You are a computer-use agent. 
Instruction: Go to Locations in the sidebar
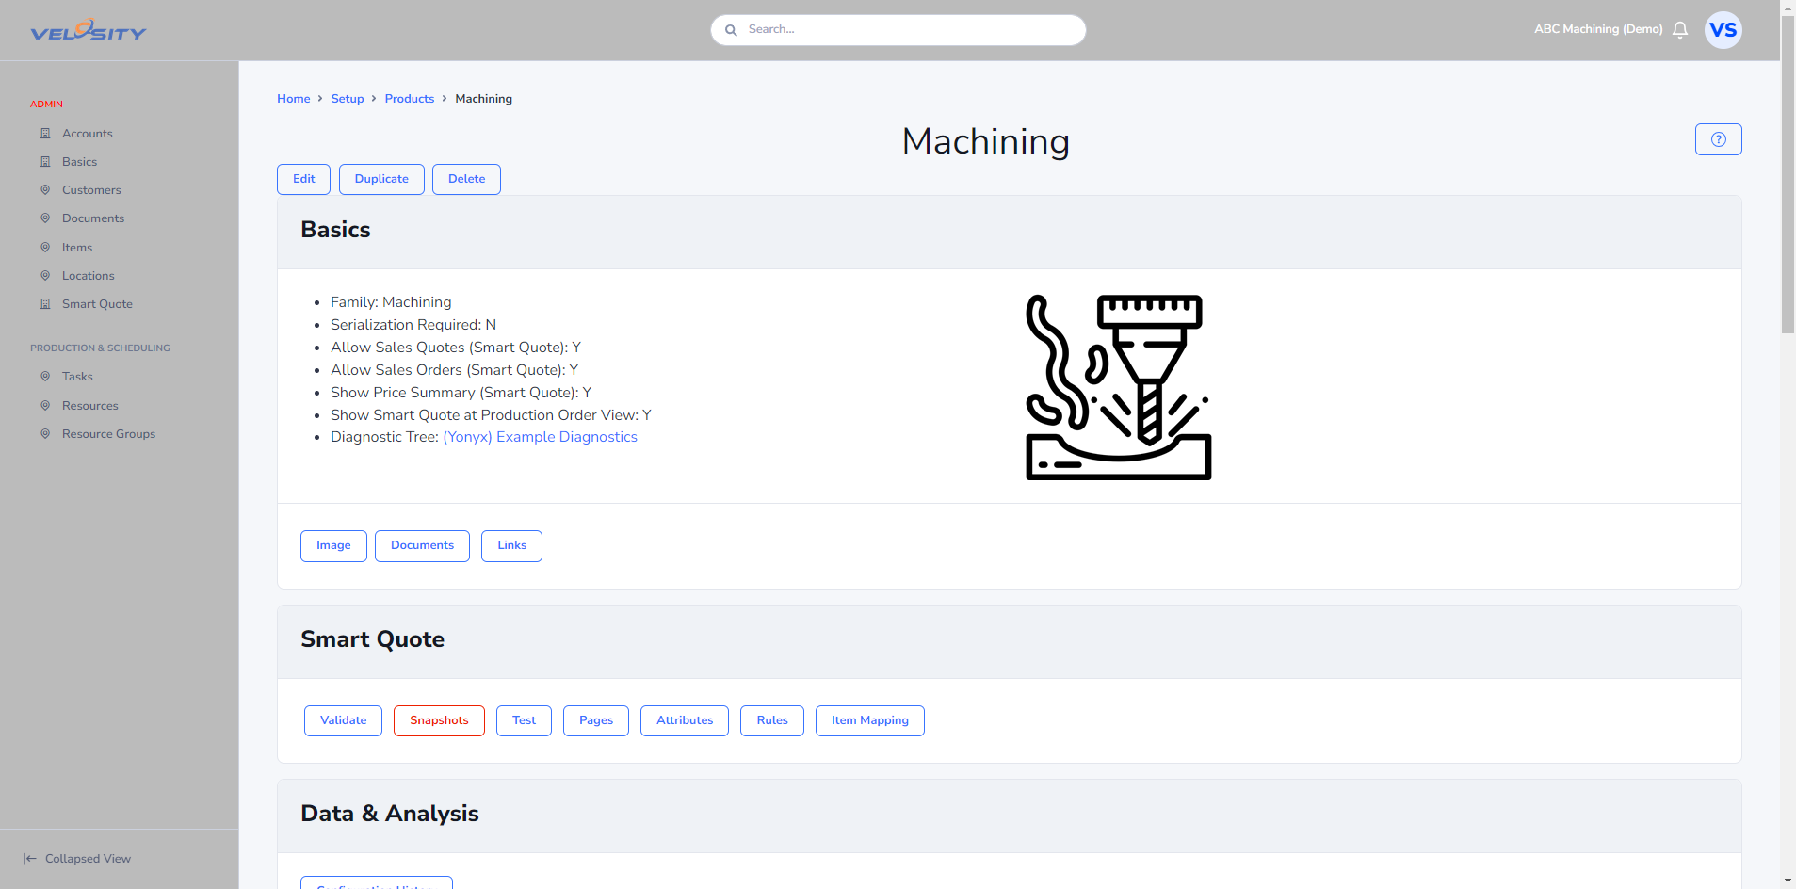pyautogui.click(x=88, y=276)
